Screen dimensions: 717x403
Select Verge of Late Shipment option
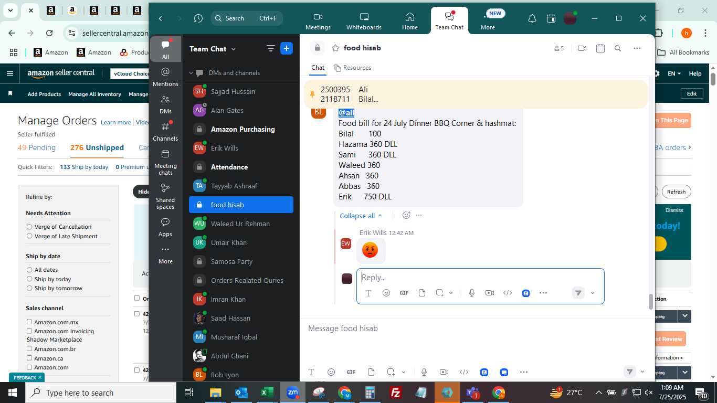(29, 236)
